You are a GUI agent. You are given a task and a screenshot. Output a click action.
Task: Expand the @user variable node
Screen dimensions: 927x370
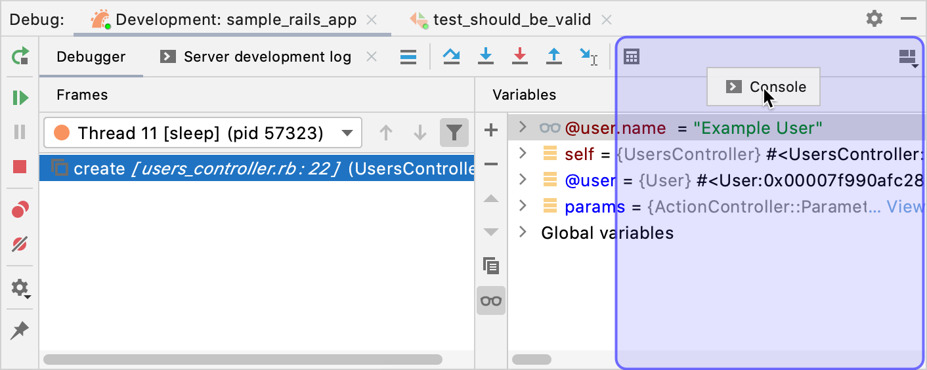click(x=523, y=179)
